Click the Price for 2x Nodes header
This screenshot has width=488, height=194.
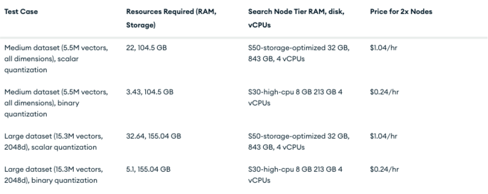tap(401, 12)
